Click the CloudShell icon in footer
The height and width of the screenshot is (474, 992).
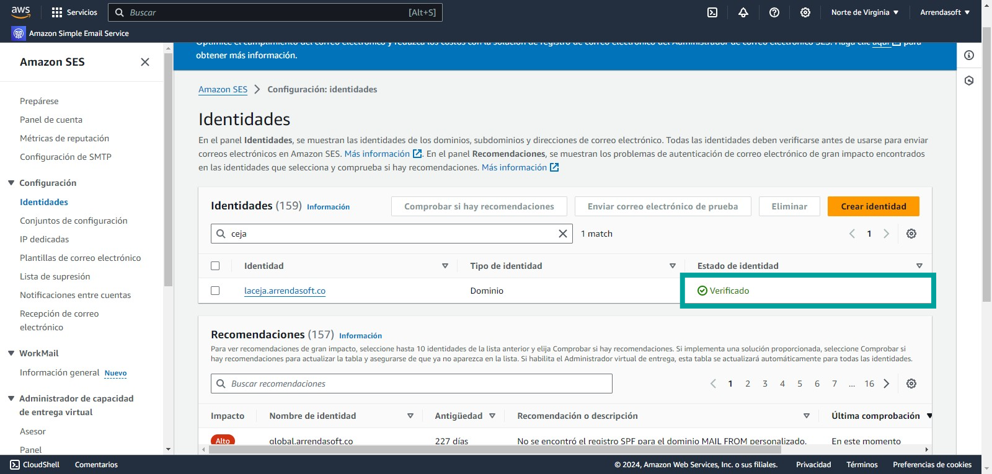coord(15,465)
